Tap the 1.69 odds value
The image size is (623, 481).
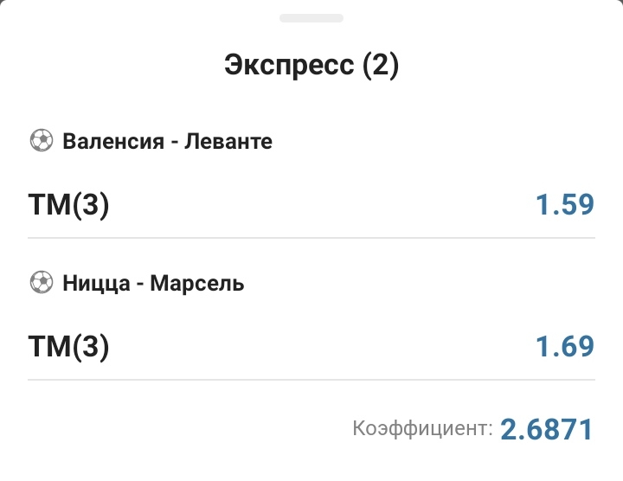click(x=564, y=347)
